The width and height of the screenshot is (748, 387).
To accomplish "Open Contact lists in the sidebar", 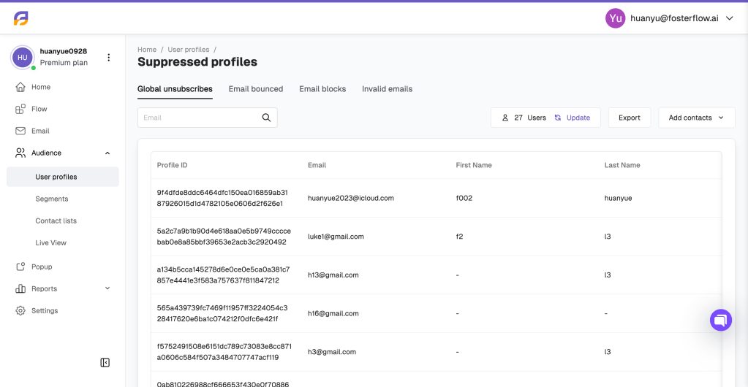I will coord(56,221).
